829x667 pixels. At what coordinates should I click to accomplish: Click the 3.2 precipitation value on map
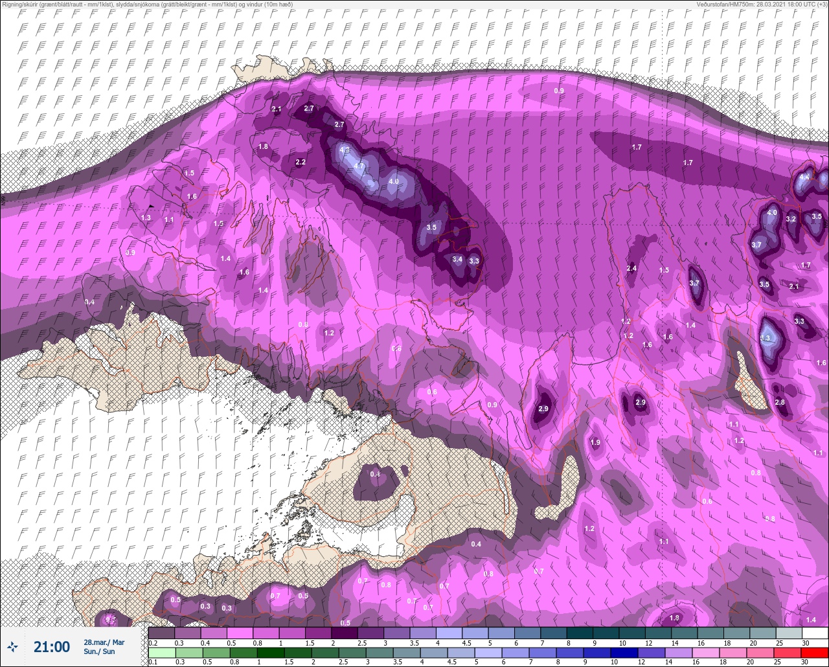791,220
